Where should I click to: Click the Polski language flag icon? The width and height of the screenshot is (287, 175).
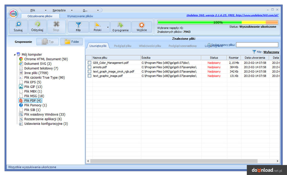point(97,25)
